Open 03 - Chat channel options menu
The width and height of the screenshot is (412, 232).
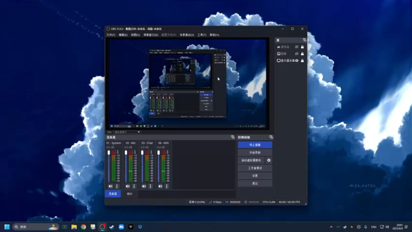(150, 186)
